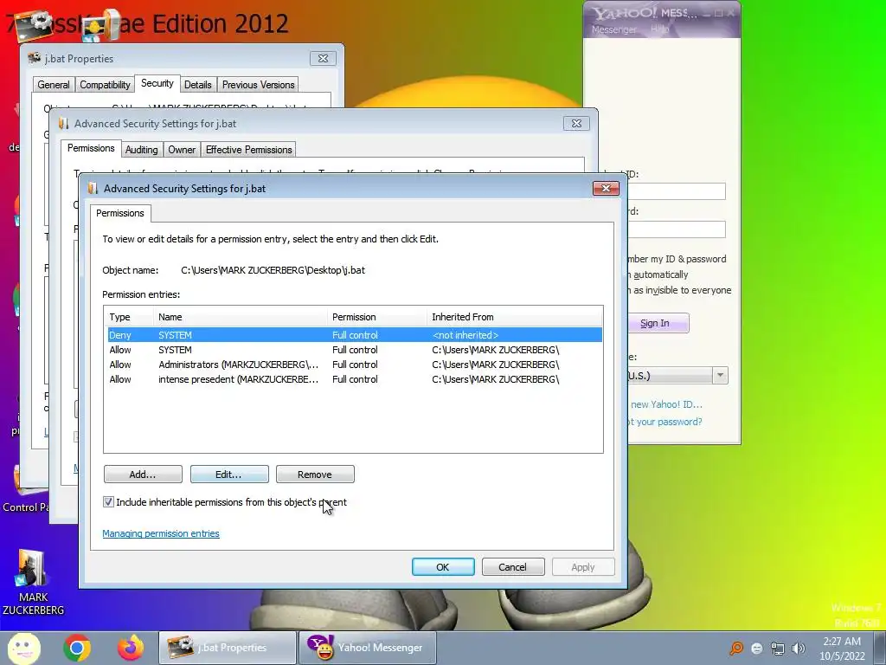Click the j.bat Properties title bar icon

point(35,58)
